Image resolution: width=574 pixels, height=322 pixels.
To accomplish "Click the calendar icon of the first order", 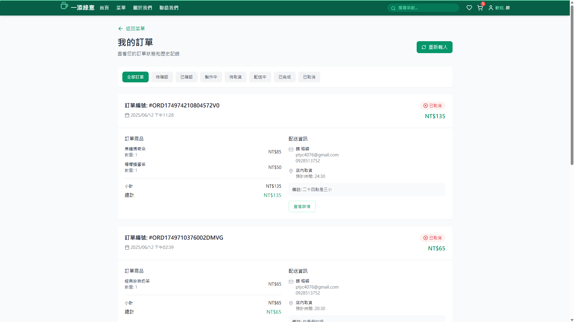I will pos(127,115).
